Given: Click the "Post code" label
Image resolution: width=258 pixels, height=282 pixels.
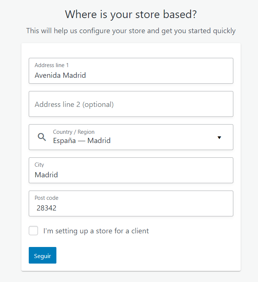Looking at the screenshot, I should tap(46, 198).
